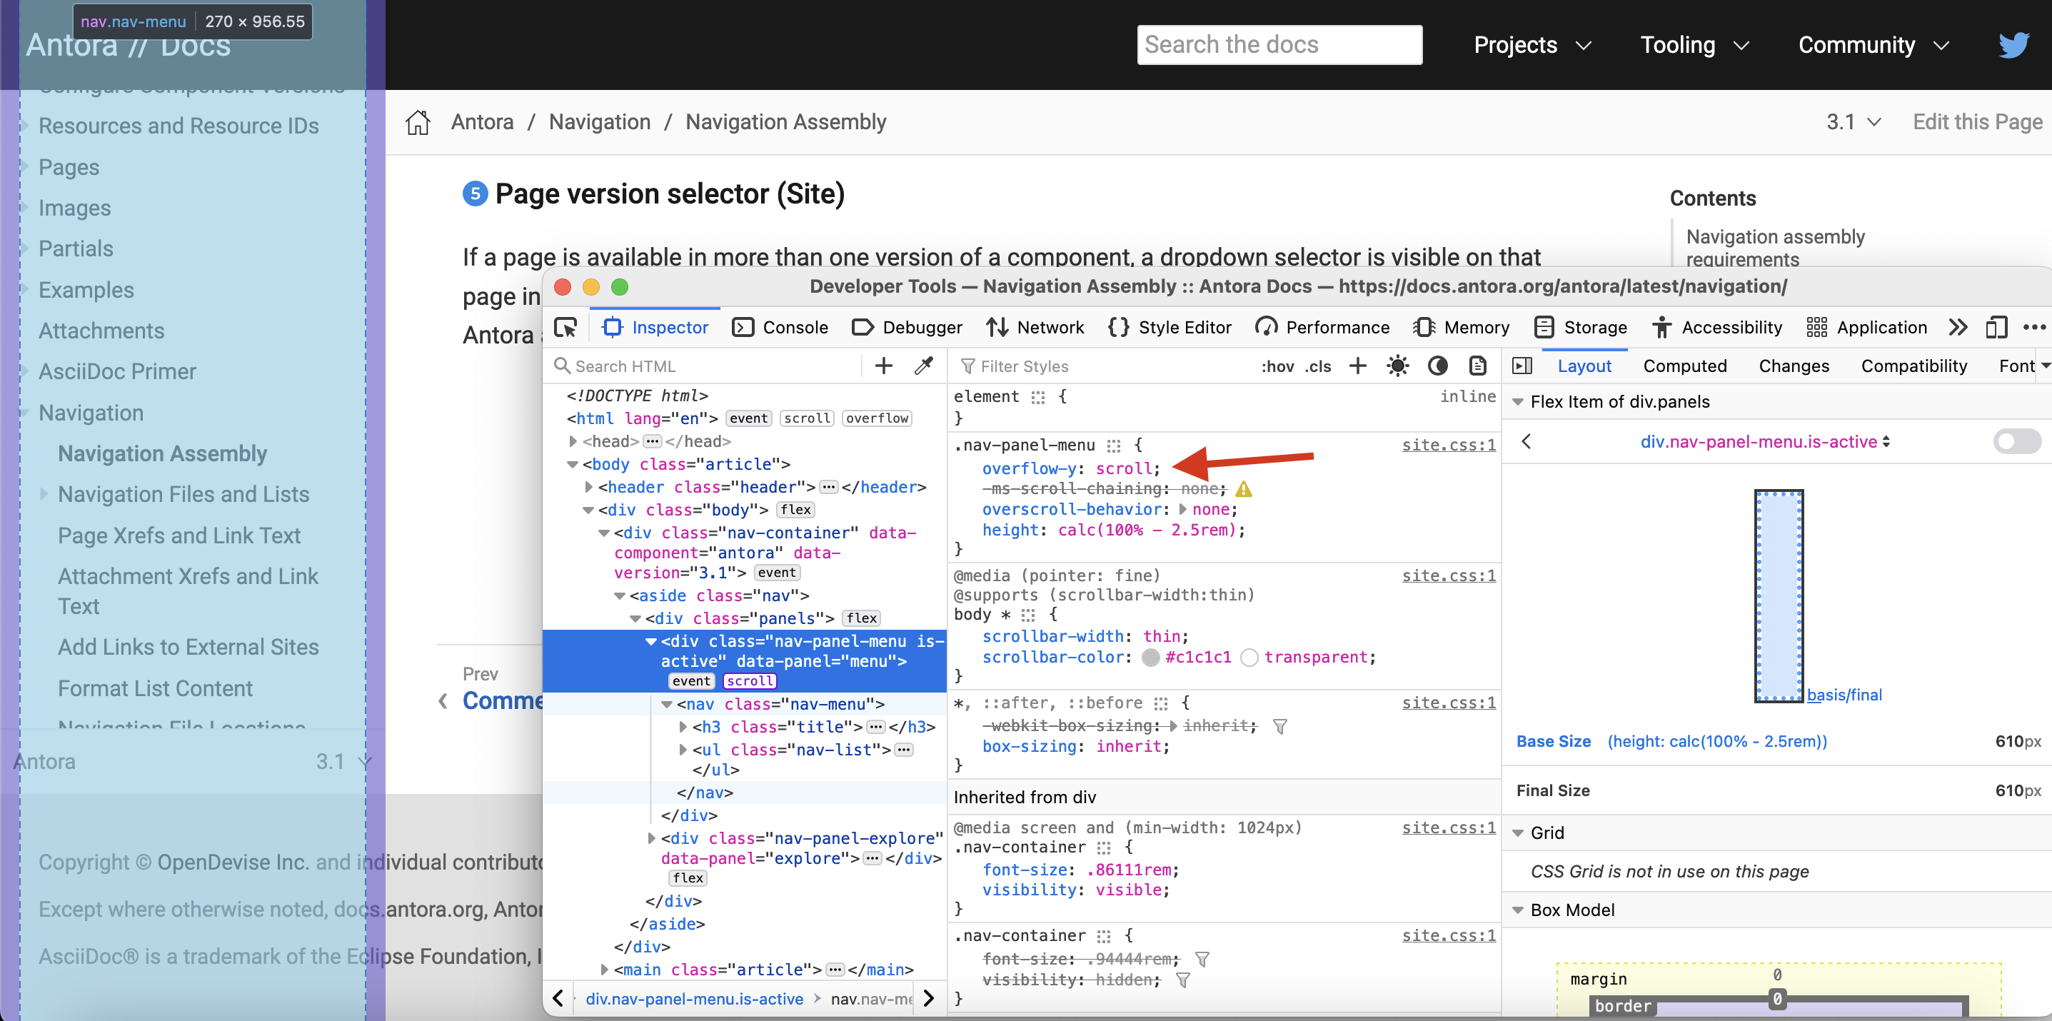Click the Memory tab icon
The height and width of the screenshot is (1021, 2052).
(x=1423, y=327)
